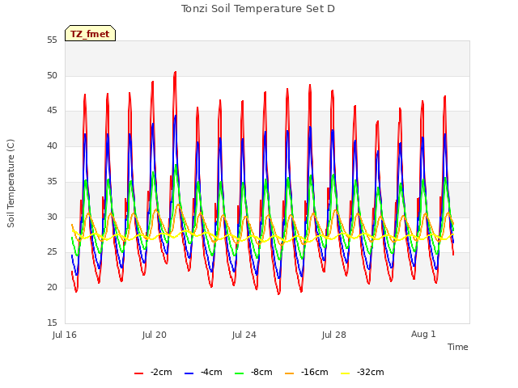This screenshot has height=388, width=518.
Task: Click the Jul 24 x-axis tick label
Action: pyautogui.click(x=244, y=335)
